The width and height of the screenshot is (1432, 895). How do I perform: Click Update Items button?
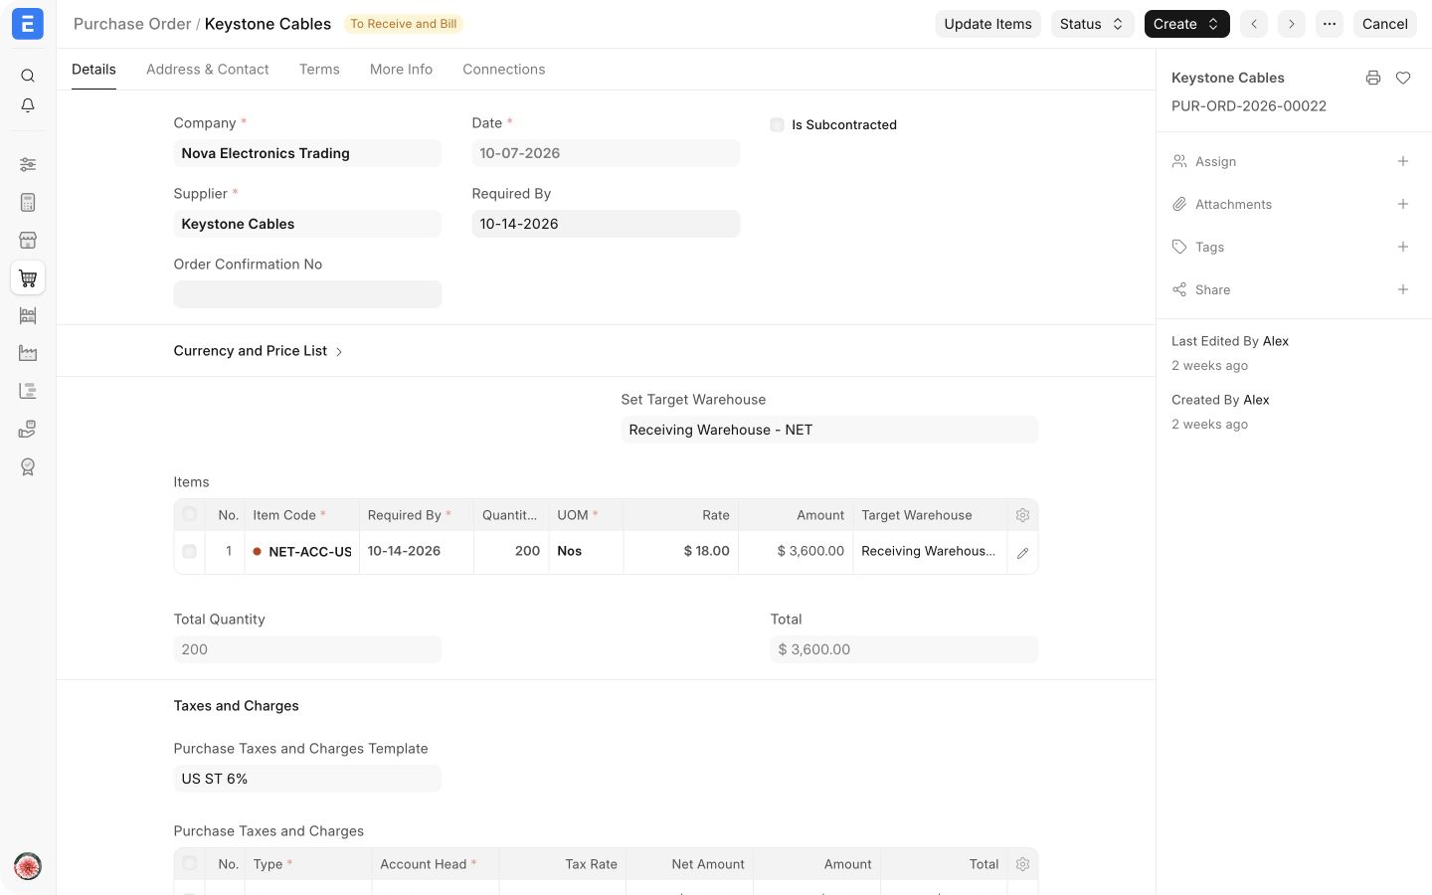987,24
